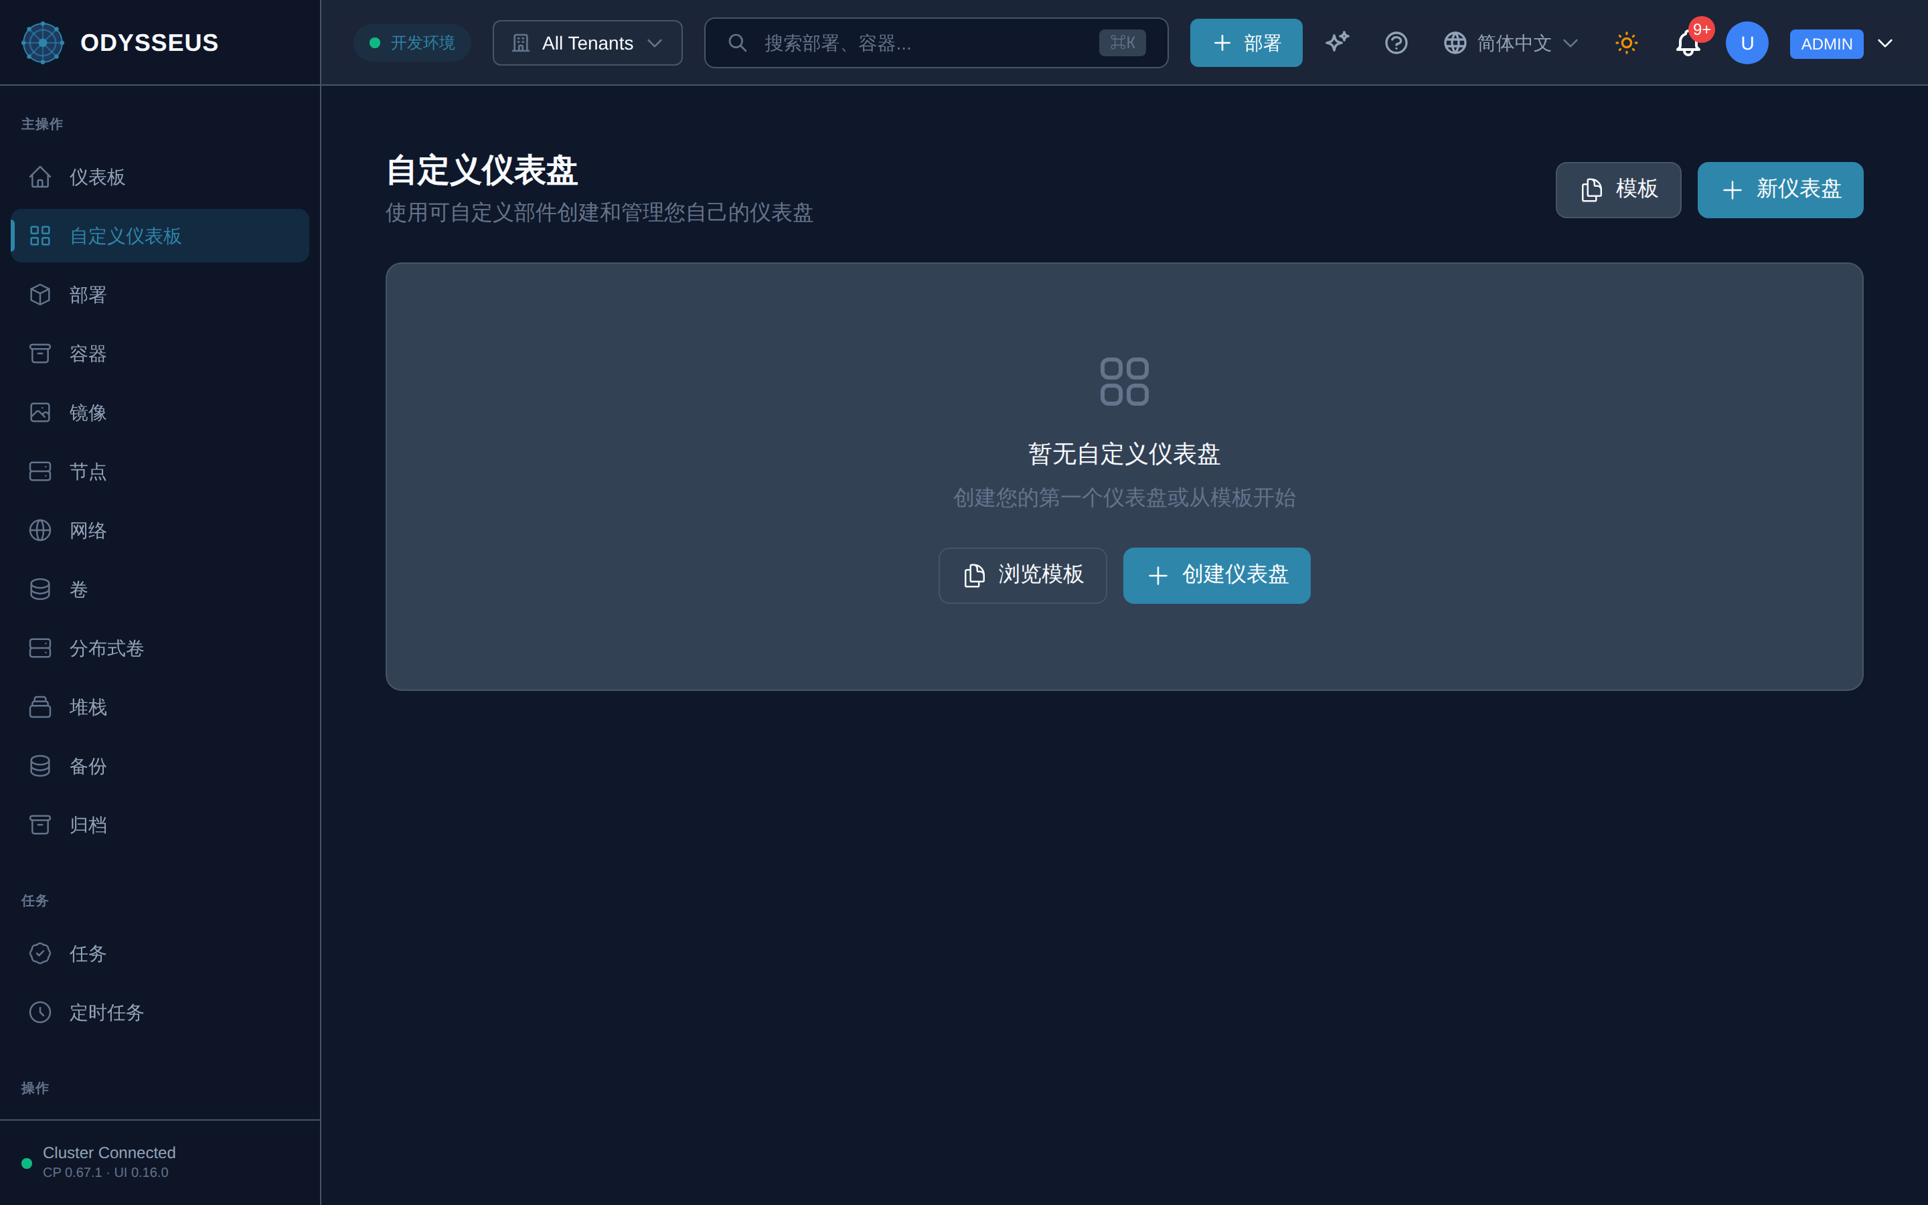Image resolution: width=1928 pixels, height=1205 pixels.
Task: Click the 备份 database icon
Action: (x=40, y=767)
